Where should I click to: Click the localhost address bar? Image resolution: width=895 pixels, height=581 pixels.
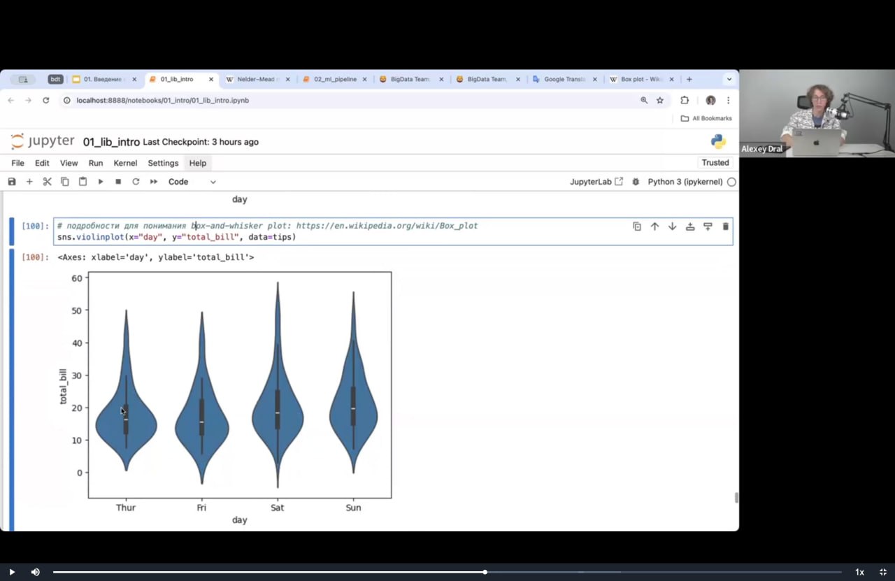coord(350,101)
